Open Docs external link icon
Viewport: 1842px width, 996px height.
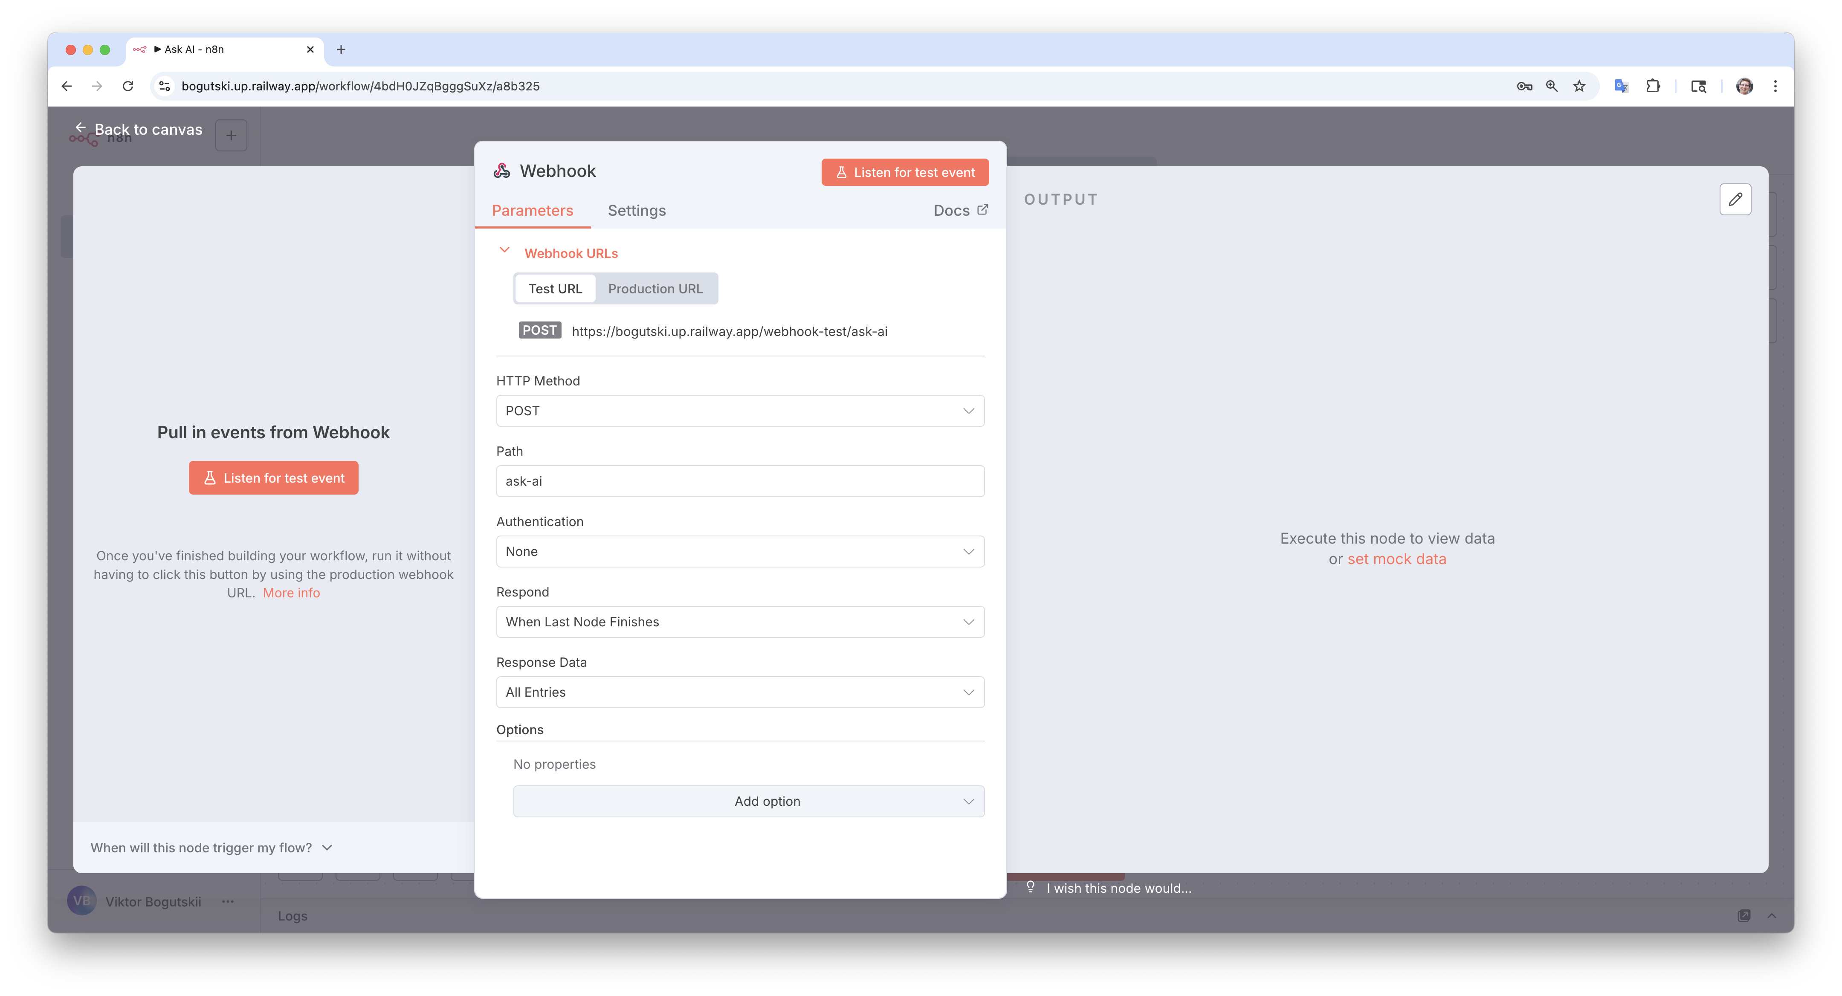click(x=982, y=209)
